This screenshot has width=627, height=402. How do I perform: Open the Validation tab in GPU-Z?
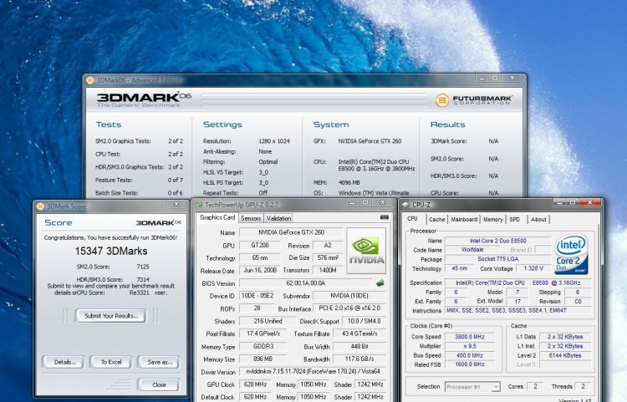tap(278, 218)
